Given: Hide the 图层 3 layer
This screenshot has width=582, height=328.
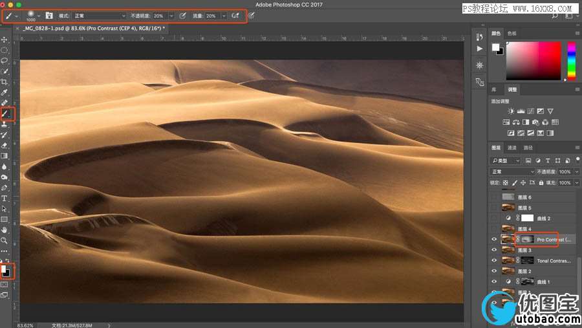Looking at the screenshot, I should coord(494,250).
